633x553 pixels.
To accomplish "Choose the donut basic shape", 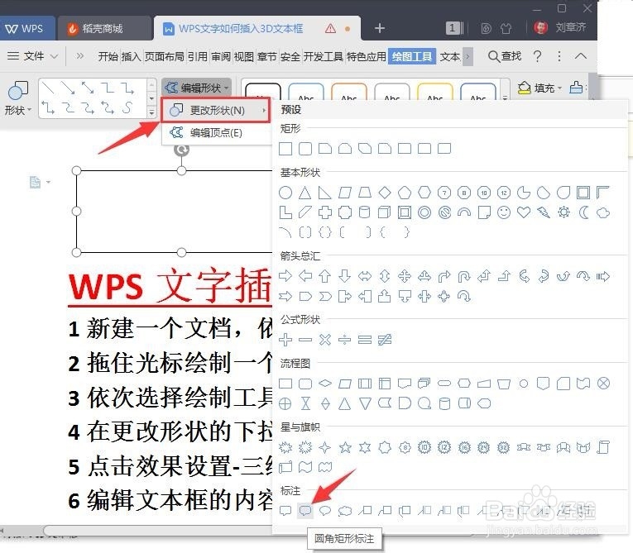I will pos(424,212).
